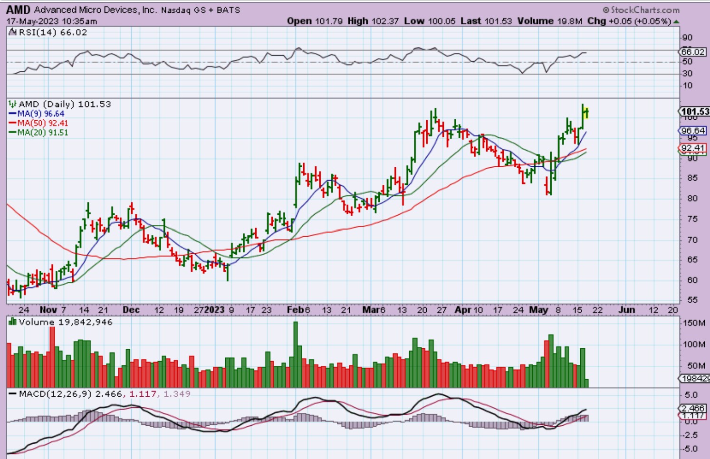Screen dimensions: 710x459
Task: Click the bar-chart icon beside Volume
Action: coord(13,322)
